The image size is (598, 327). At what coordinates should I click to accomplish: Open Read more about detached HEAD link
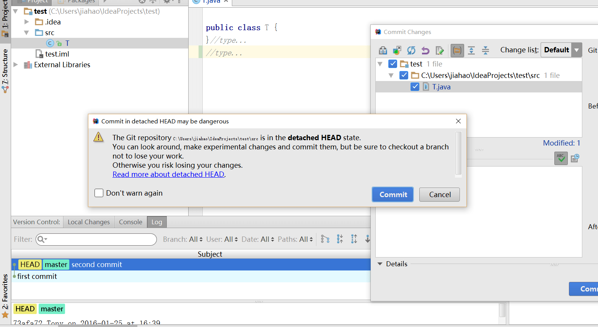coord(168,174)
